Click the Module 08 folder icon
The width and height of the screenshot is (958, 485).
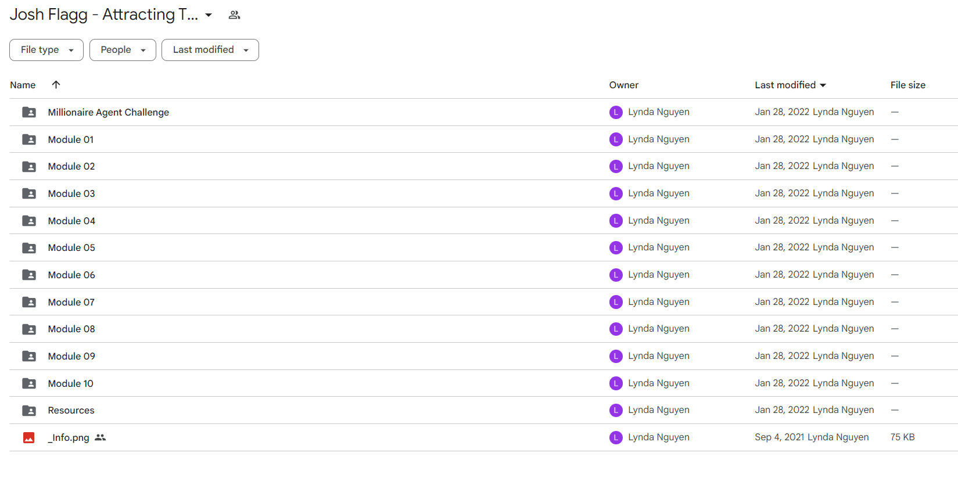[29, 329]
